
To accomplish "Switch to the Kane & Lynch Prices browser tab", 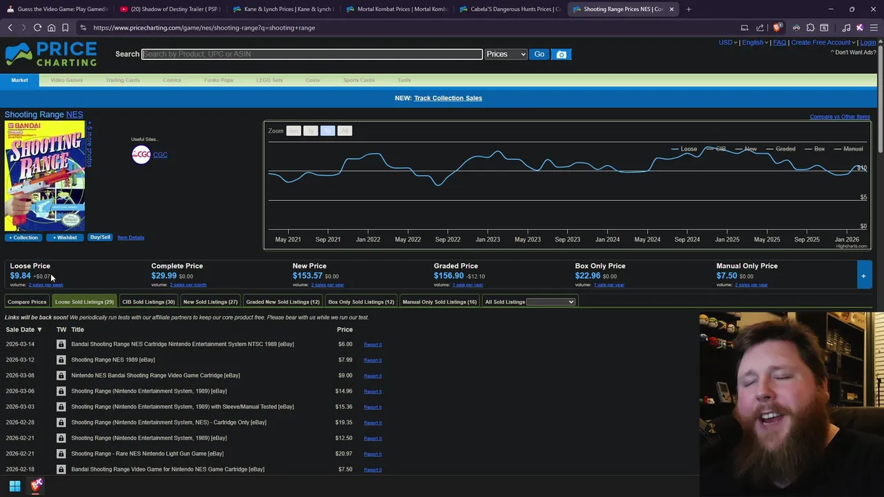I will (282, 9).
